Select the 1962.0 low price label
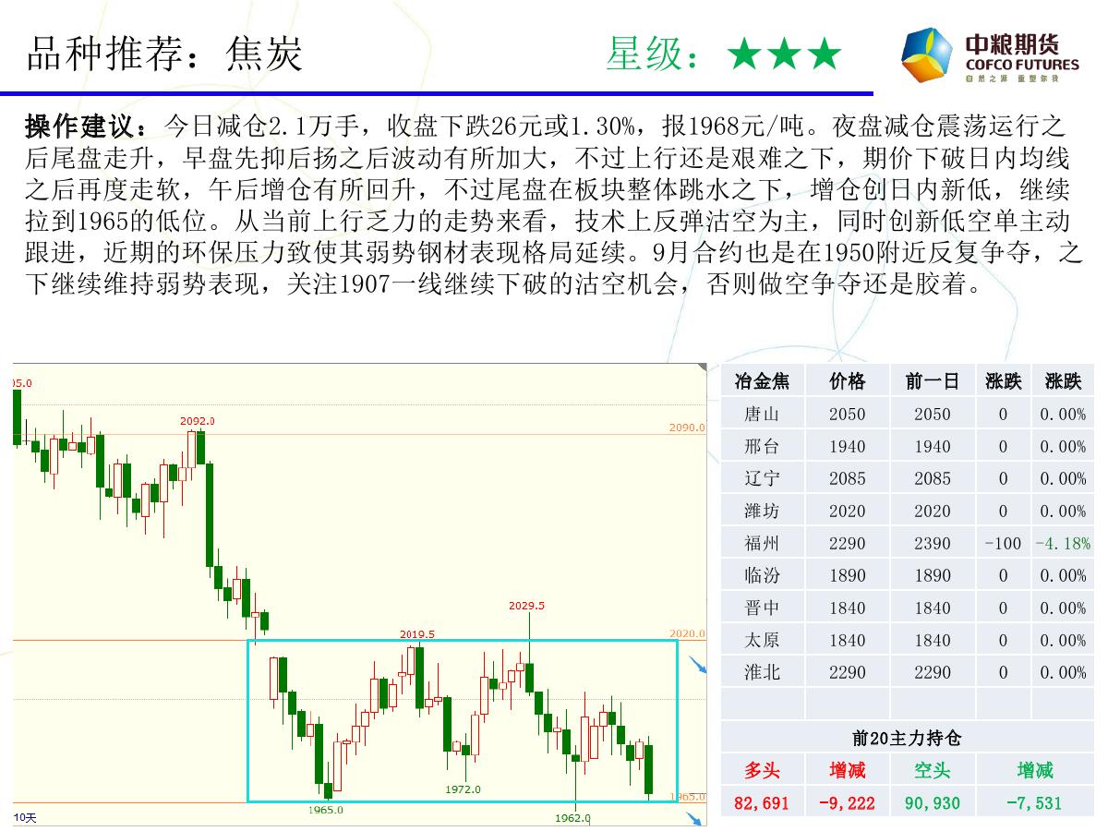The image size is (1108, 831). pos(572,818)
